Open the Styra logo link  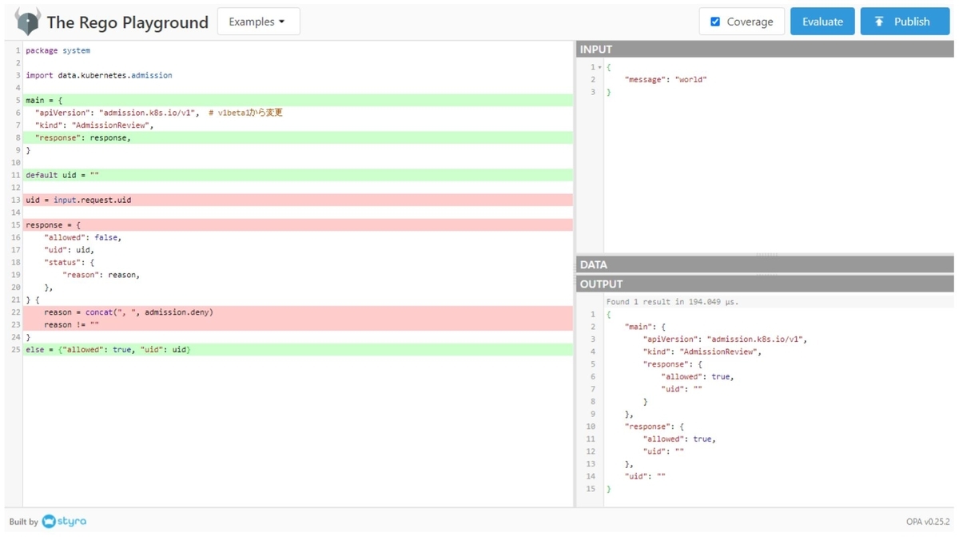click(64, 522)
